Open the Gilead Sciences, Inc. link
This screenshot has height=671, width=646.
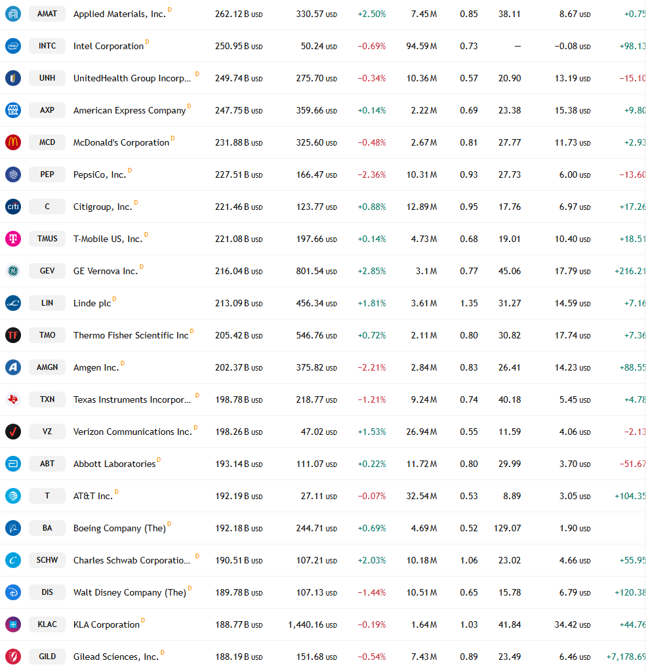tap(116, 657)
